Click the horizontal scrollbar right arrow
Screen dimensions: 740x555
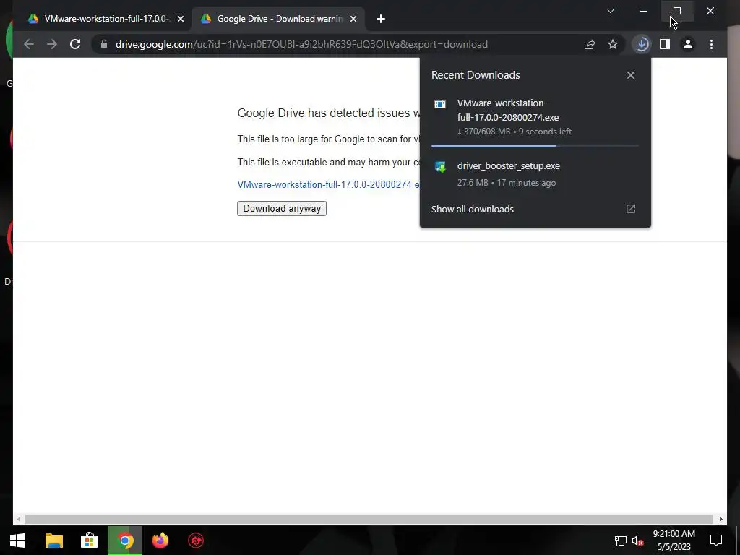[720, 519]
